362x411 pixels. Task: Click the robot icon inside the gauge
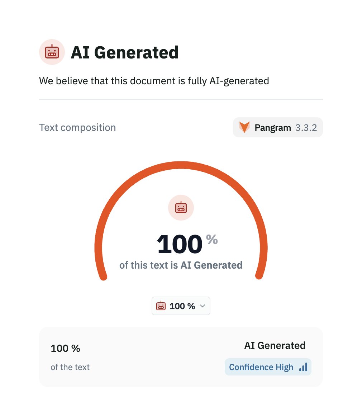pyautogui.click(x=181, y=208)
